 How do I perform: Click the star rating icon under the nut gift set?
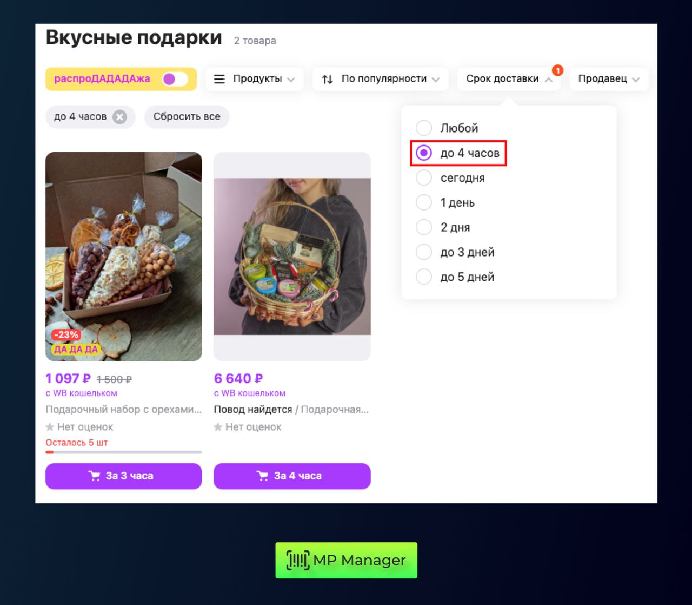(50, 427)
